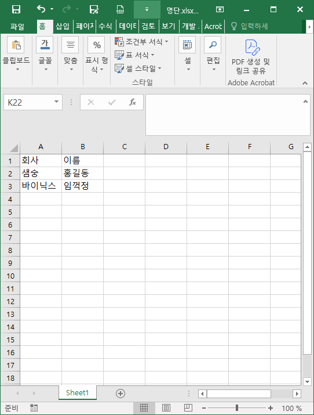314x415 pixels.
Task: Switch to the 개발 ribbon tab
Action: [191, 27]
